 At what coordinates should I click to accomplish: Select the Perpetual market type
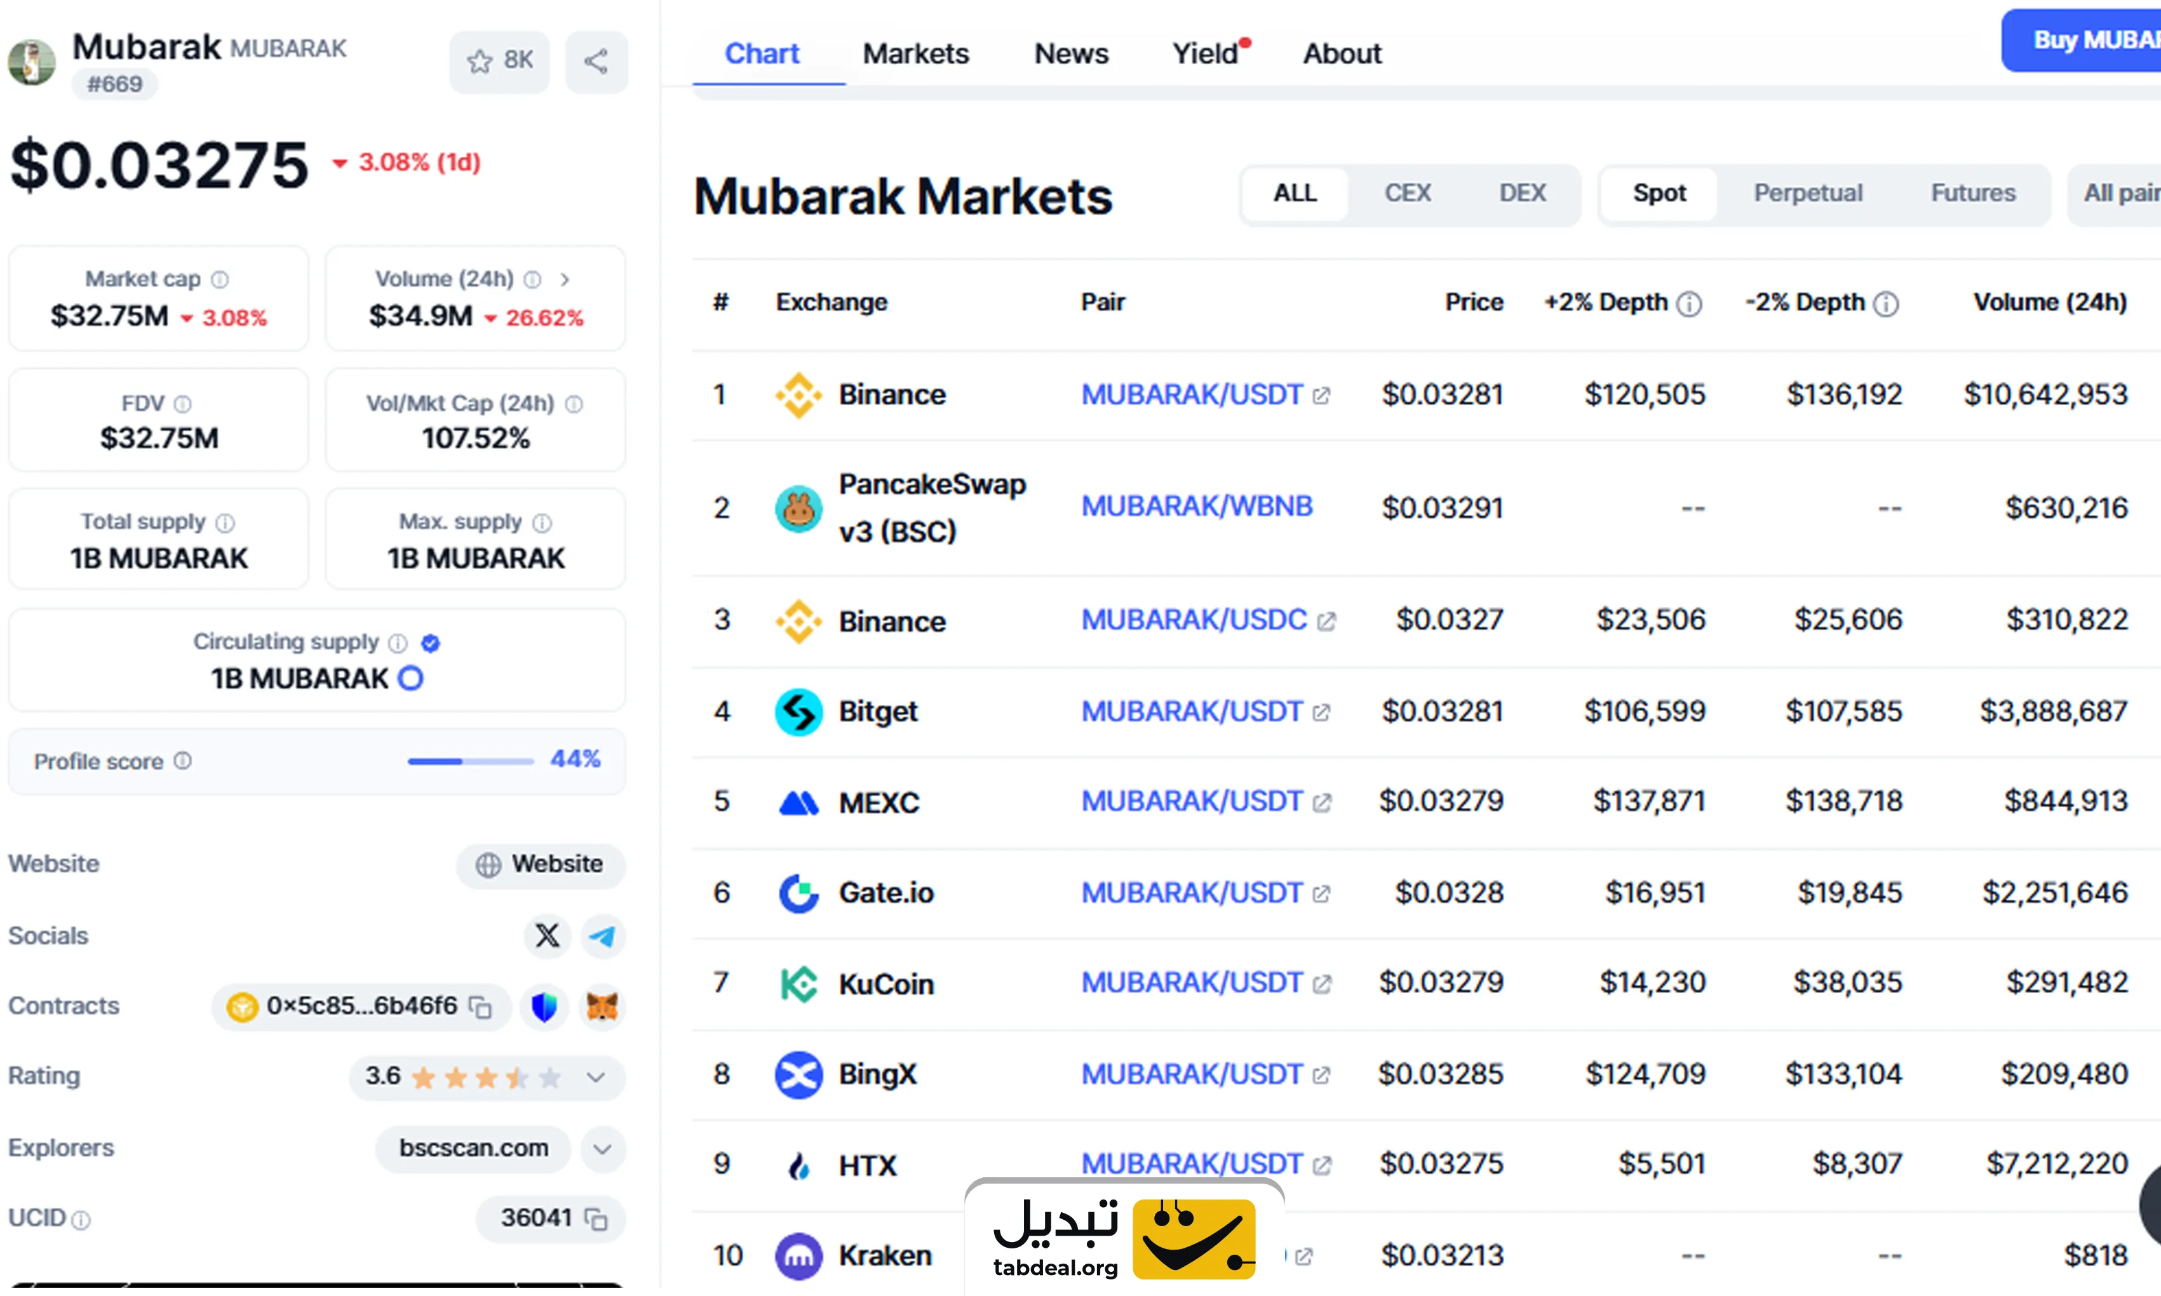(x=1808, y=194)
